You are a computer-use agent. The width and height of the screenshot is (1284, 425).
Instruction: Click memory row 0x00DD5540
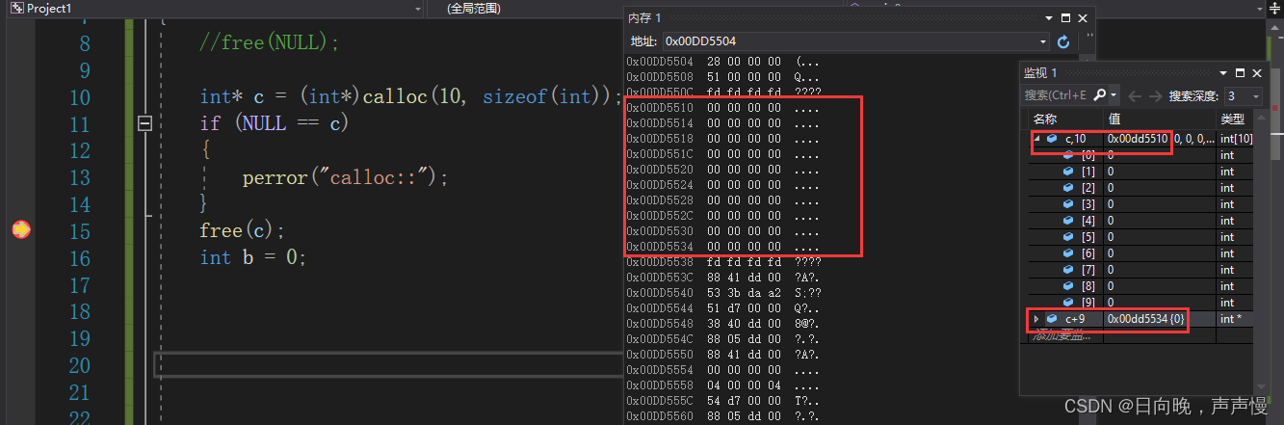[x=722, y=292]
